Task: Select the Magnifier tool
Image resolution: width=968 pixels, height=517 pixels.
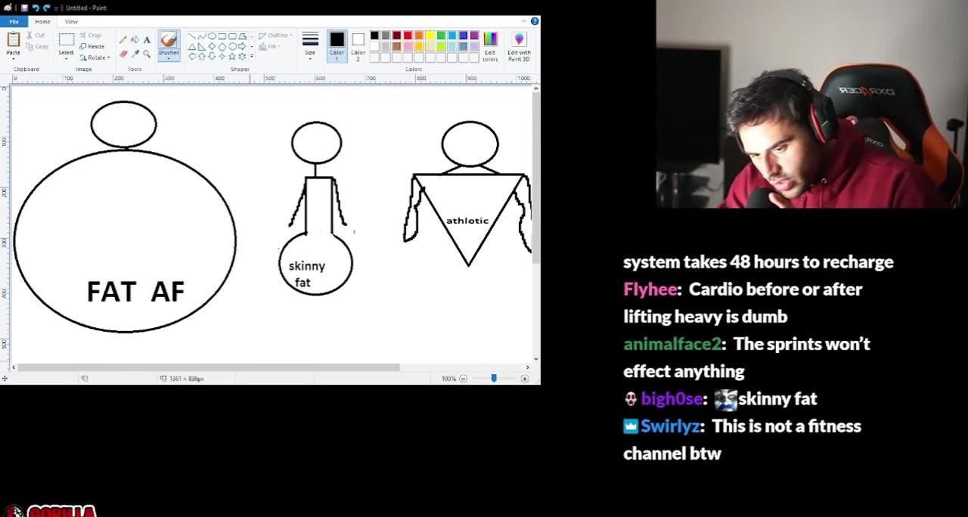Action: point(147,54)
